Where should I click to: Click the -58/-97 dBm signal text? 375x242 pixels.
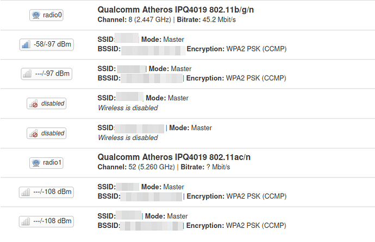pyautogui.click(x=52, y=44)
